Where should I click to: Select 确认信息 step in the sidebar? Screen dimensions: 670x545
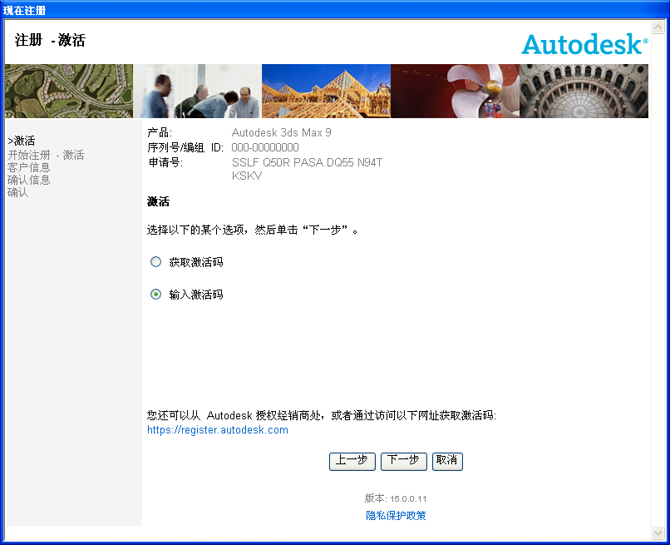tap(28, 180)
